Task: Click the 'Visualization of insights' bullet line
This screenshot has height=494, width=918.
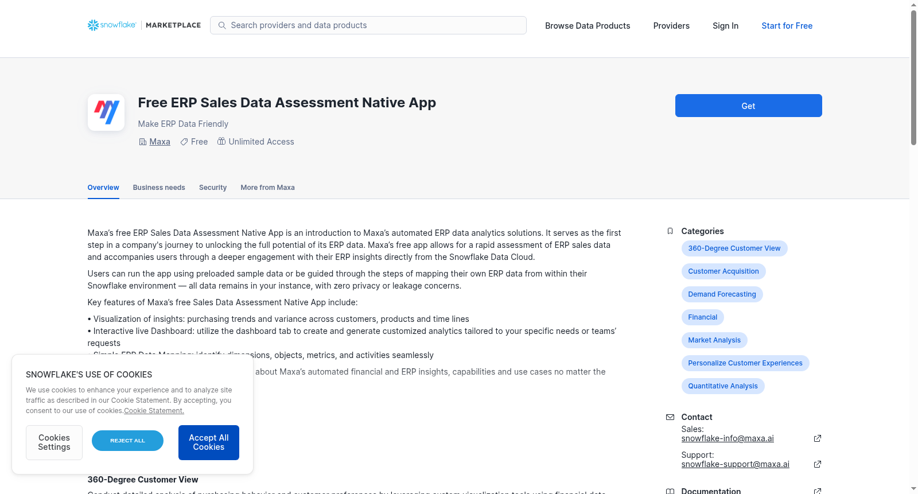Action: 278,319
